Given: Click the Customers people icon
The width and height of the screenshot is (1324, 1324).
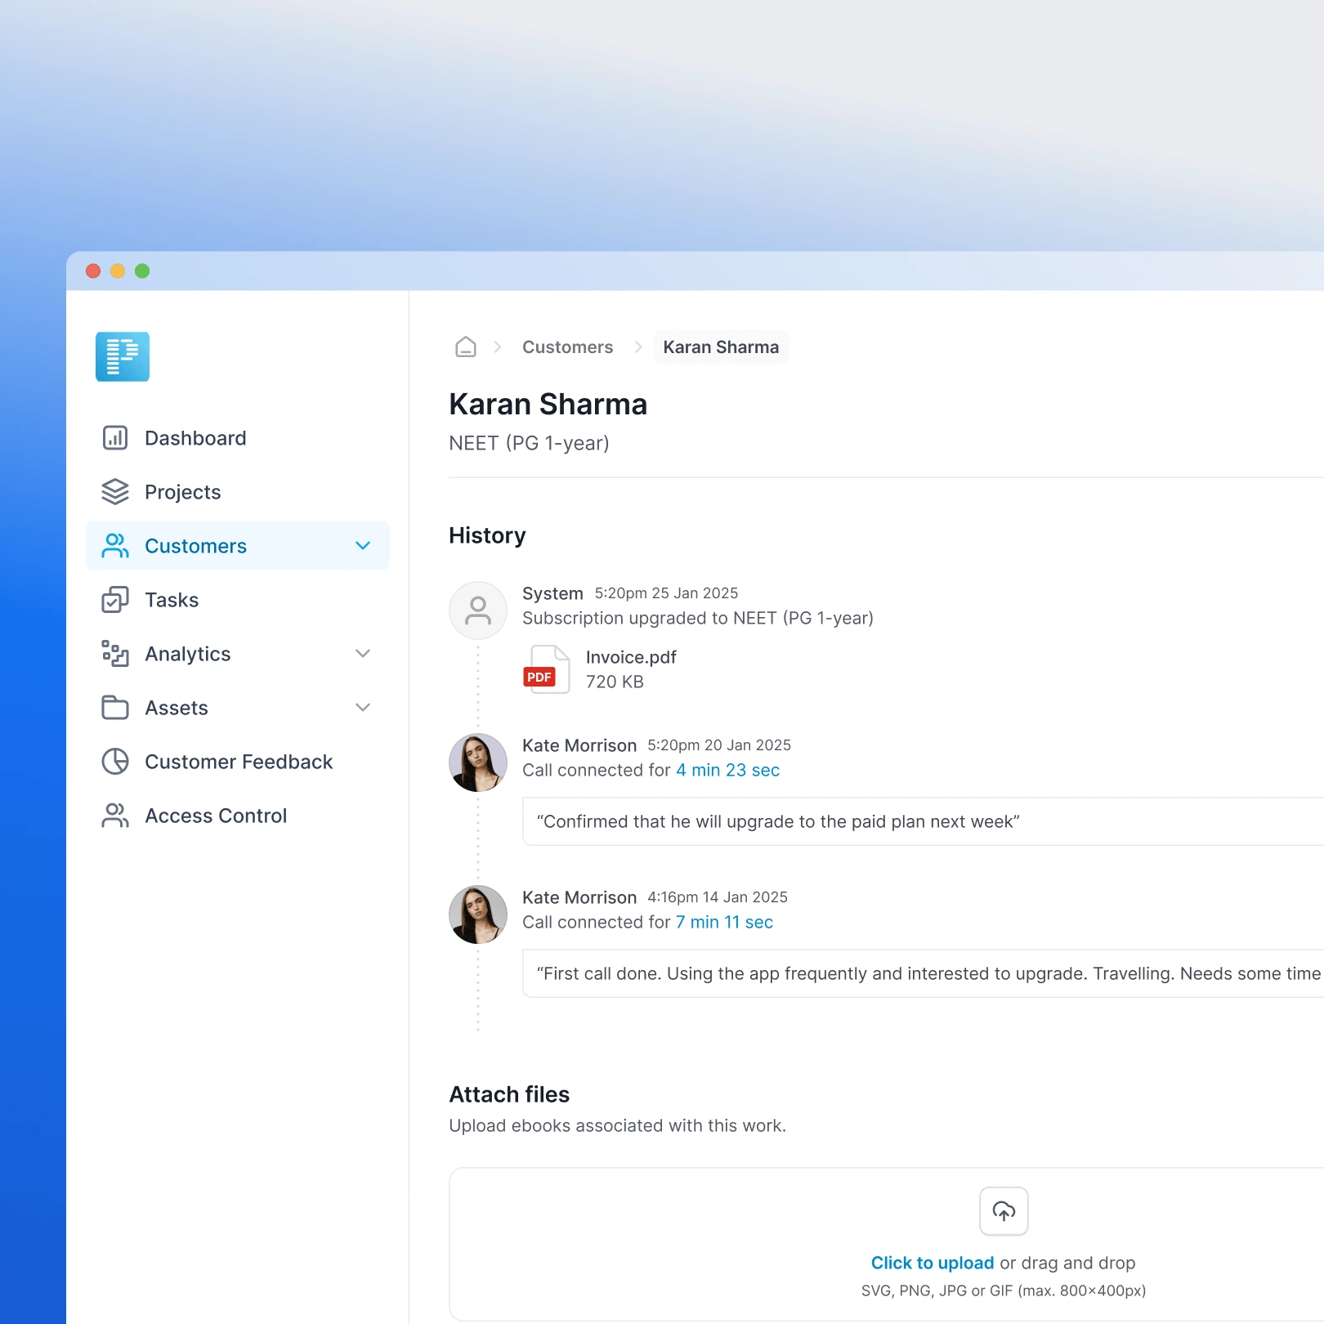Looking at the screenshot, I should point(115,545).
